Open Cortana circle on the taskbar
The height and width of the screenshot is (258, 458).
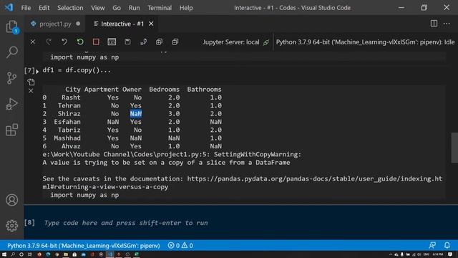tap(21, 254)
